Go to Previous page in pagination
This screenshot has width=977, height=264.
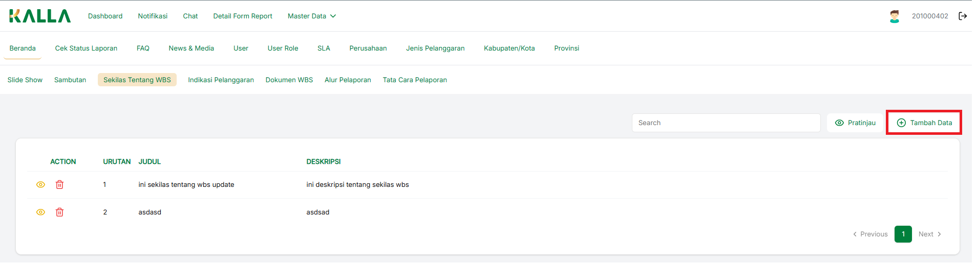click(870, 234)
